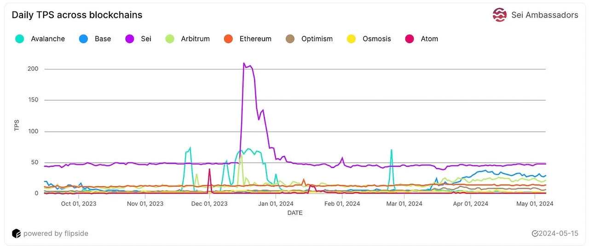Click the Ethereum orange legend dot
This screenshot has height=246, width=589.
228,39
